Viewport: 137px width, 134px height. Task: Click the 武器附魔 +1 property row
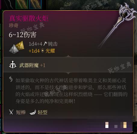(68, 65)
